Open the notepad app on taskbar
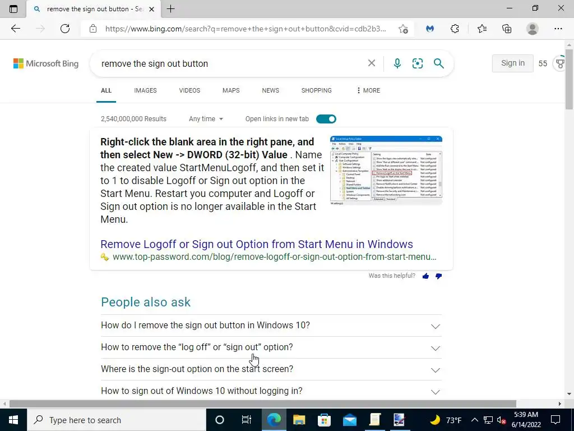 375,420
